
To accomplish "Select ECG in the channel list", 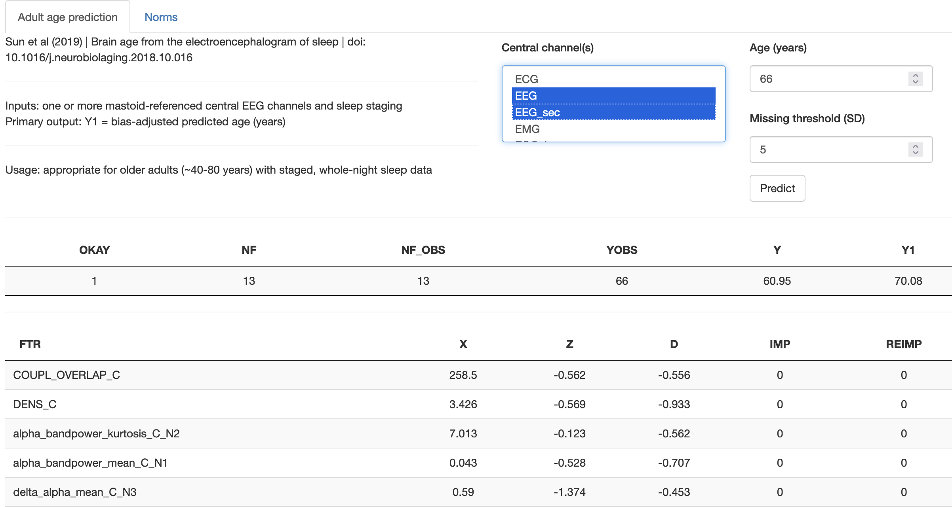I will pyautogui.click(x=526, y=79).
